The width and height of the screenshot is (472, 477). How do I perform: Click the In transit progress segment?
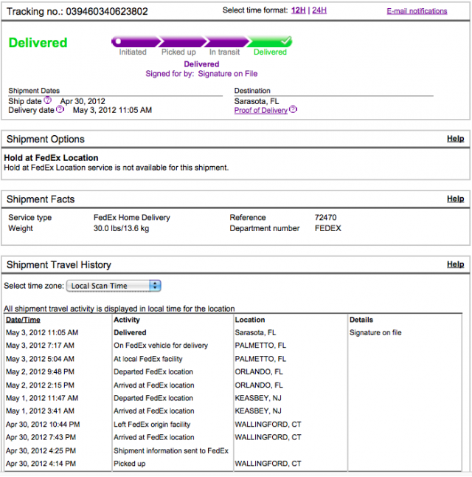pyautogui.click(x=226, y=41)
